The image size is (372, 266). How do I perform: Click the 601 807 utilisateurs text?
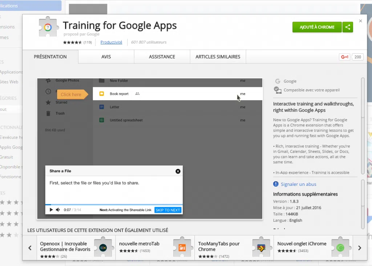149,42
